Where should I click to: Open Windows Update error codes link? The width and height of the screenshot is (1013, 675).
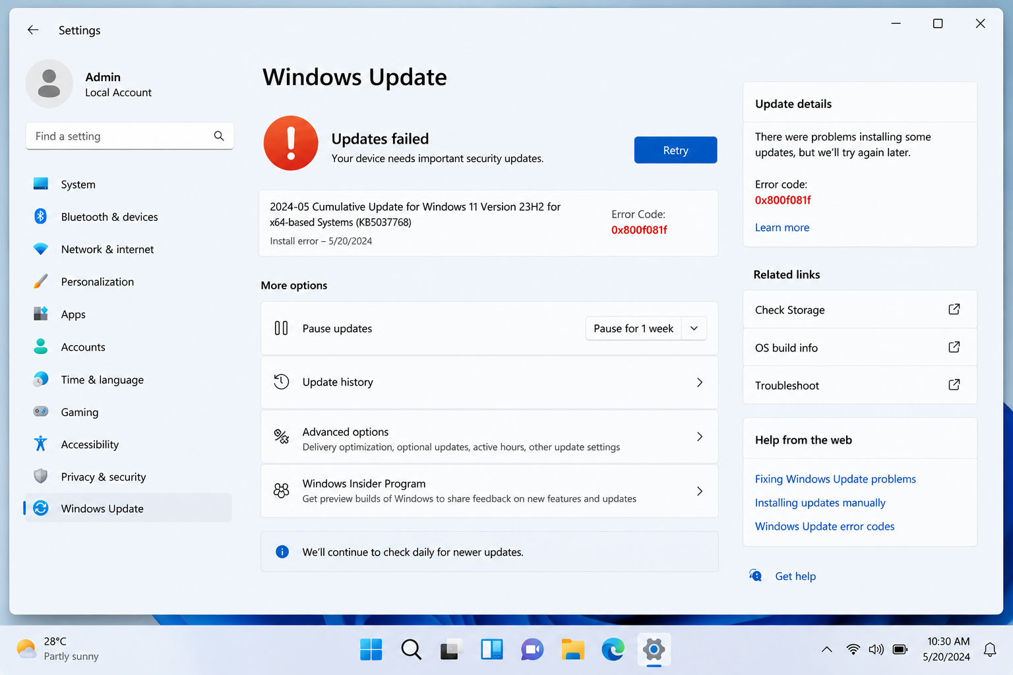pyautogui.click(x=825, y=527)
